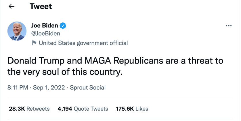Click the back arrow icon
This screenshot has width=241, height=121.
pyautogui.click(x=12, y=7)
